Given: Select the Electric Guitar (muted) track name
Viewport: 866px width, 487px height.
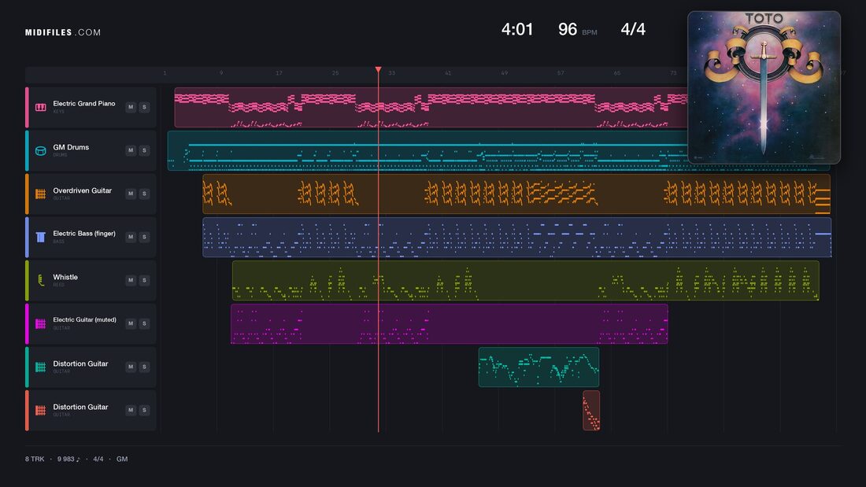Looking at the screenshot, I should click(84, 319).
